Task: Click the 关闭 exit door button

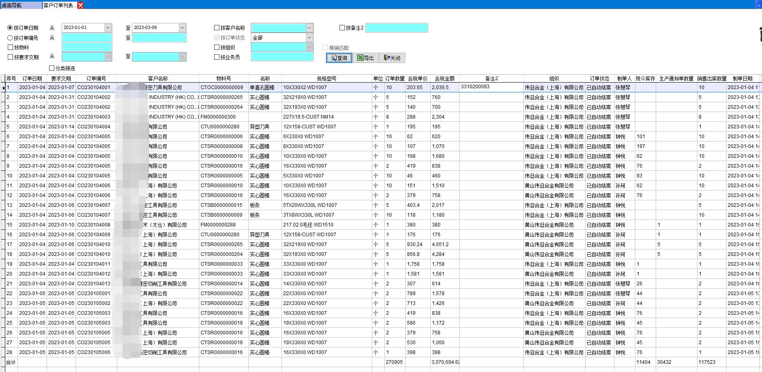Action: click(x=392, y=58)
